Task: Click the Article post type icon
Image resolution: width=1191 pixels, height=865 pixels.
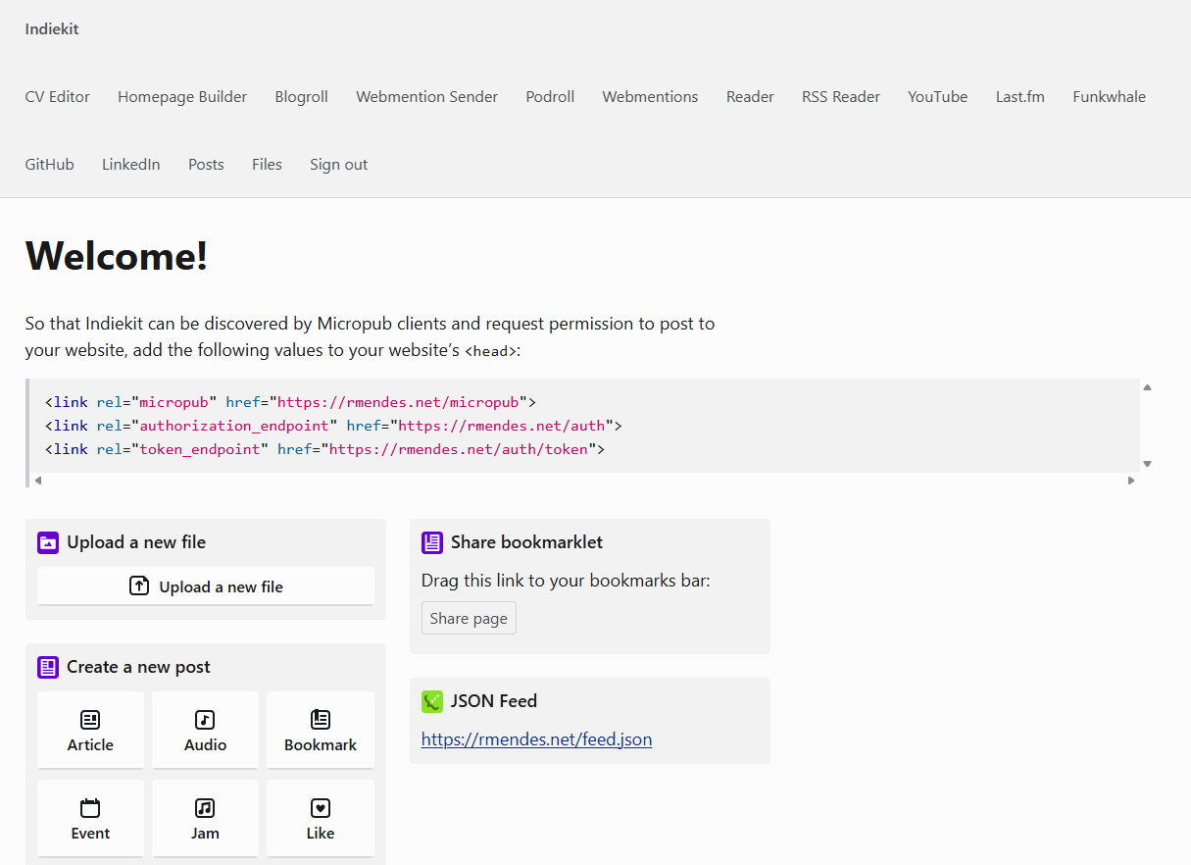Action: click(x=90, y=720)
